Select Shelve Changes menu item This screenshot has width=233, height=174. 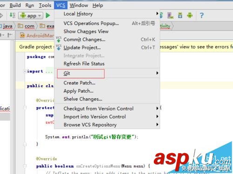pos(107,99)
